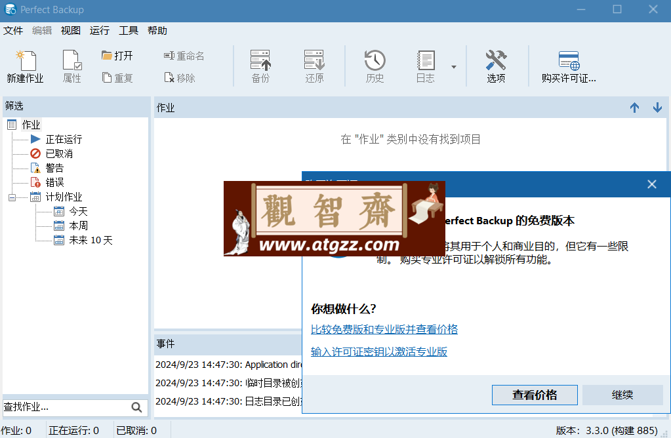The height and width of the screenshot is (438, 671).
Task: Click the 临时目录被创 event log entry
Action: pos(228,383)
